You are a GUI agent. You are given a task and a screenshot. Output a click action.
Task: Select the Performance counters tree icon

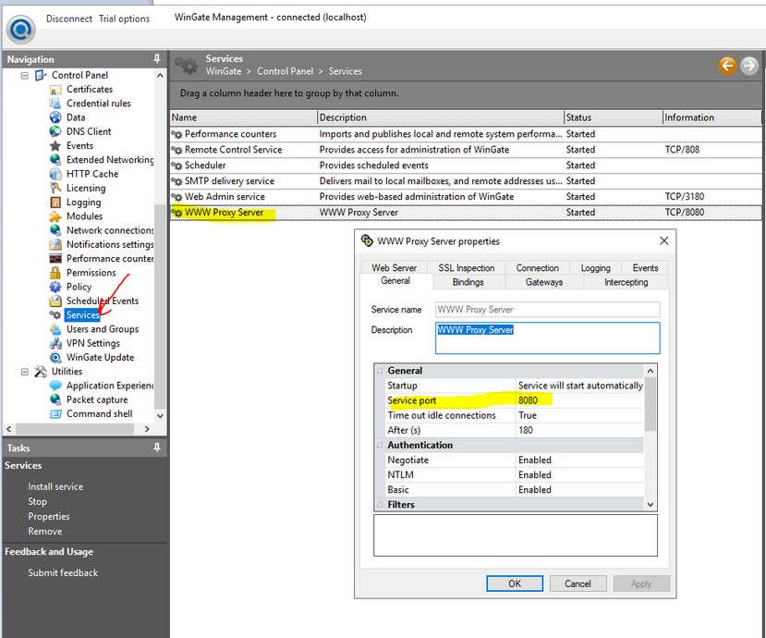click(55, 259)
